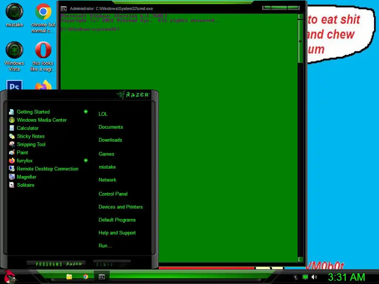
Task: Click the Paint palette icon
Action: coord(11,152)
